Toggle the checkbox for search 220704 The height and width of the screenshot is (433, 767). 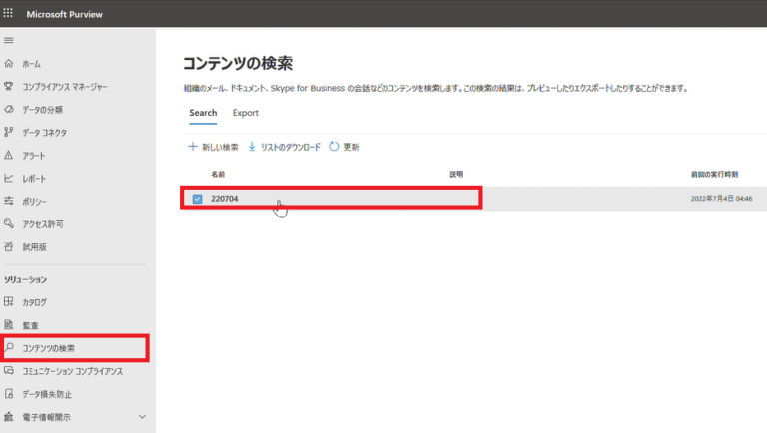tap(197, 199)
